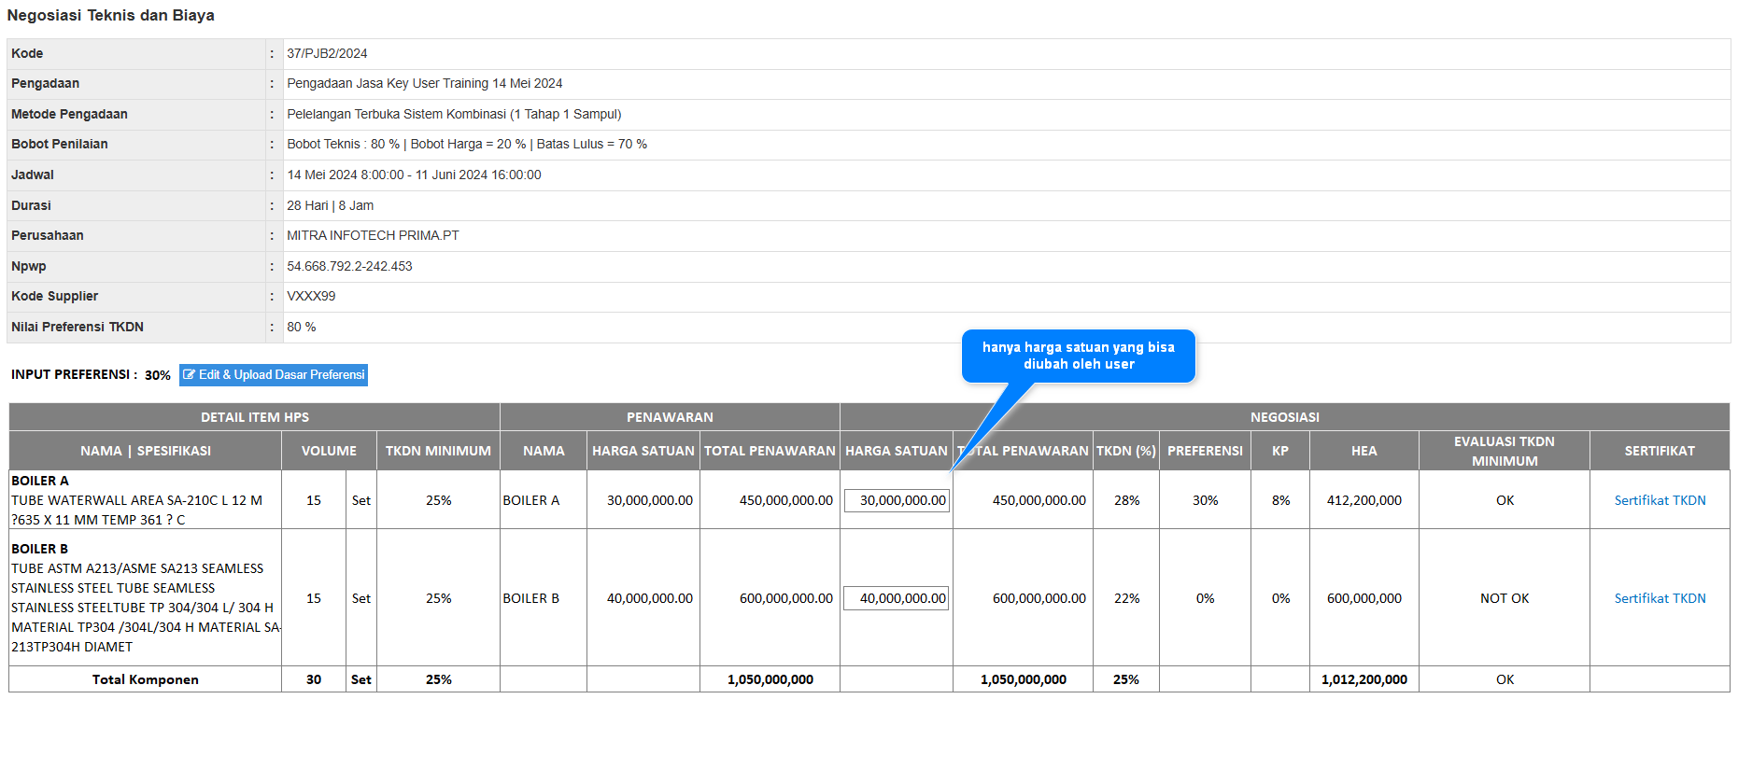Click the INPUT PREFERENSI 30% value
This screenshot has width=1738, height=783.
tap(158, 375)
